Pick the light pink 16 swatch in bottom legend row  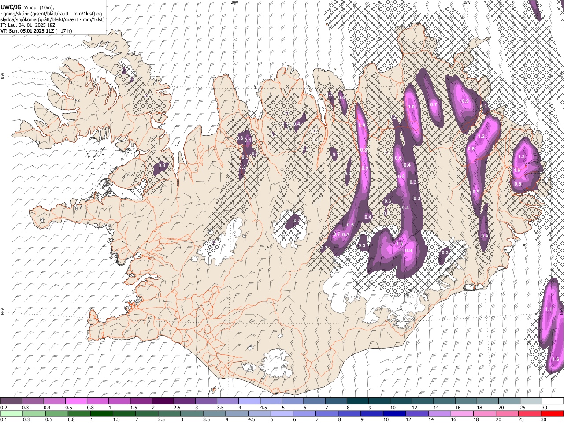pyautogui.click(x=462, y=414)
